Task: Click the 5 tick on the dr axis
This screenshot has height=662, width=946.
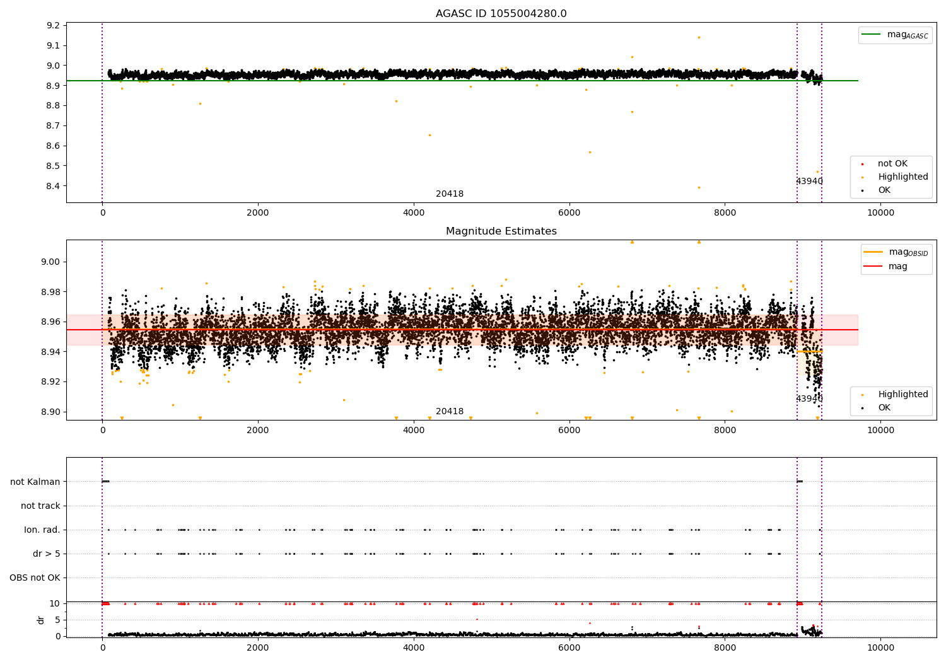Action: point(57,620)
